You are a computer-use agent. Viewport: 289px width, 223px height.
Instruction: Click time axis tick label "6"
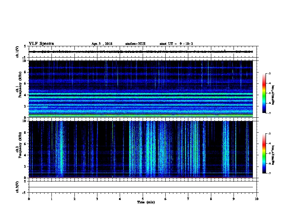(x=166, y=199)
